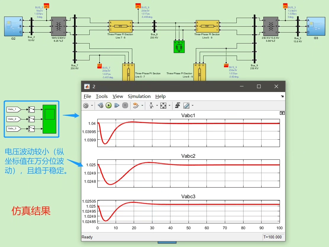This screenshot has height=247, width=329.
Task: Select the Vabc_3 From tag block
Action: point(14,128)
